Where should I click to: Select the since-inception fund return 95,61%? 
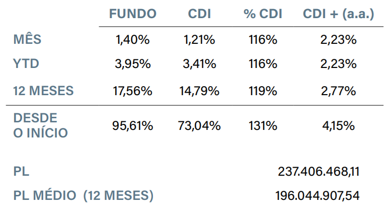(x=133, y=125)
